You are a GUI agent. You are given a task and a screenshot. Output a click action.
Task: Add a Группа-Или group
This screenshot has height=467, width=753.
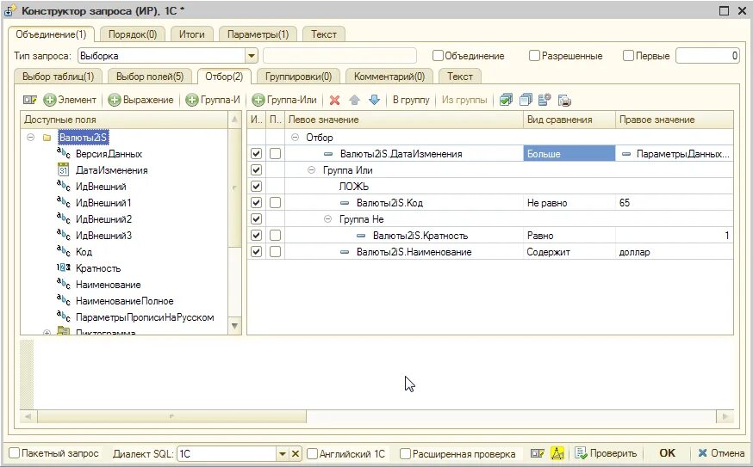[x=284, y=100]
